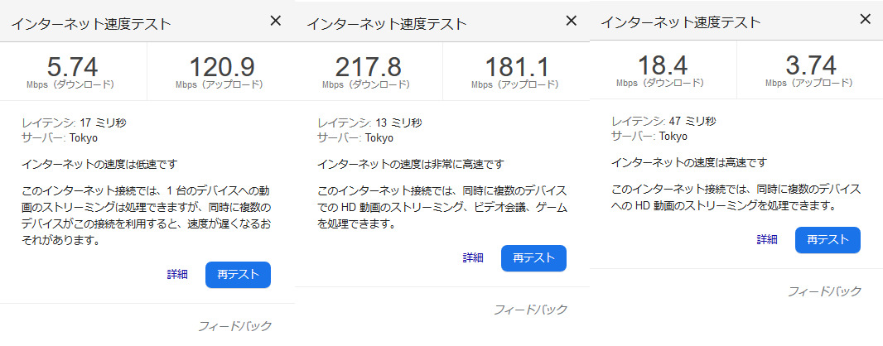Image resolution: width=883 pixels, height=346 pixels.
Task: Click the 18.4 Mbps download value
Action: click(x=662, y=65)
